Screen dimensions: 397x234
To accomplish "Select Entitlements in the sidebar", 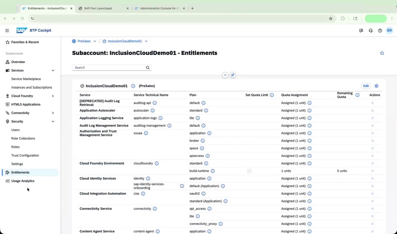I will click(30, 172).
